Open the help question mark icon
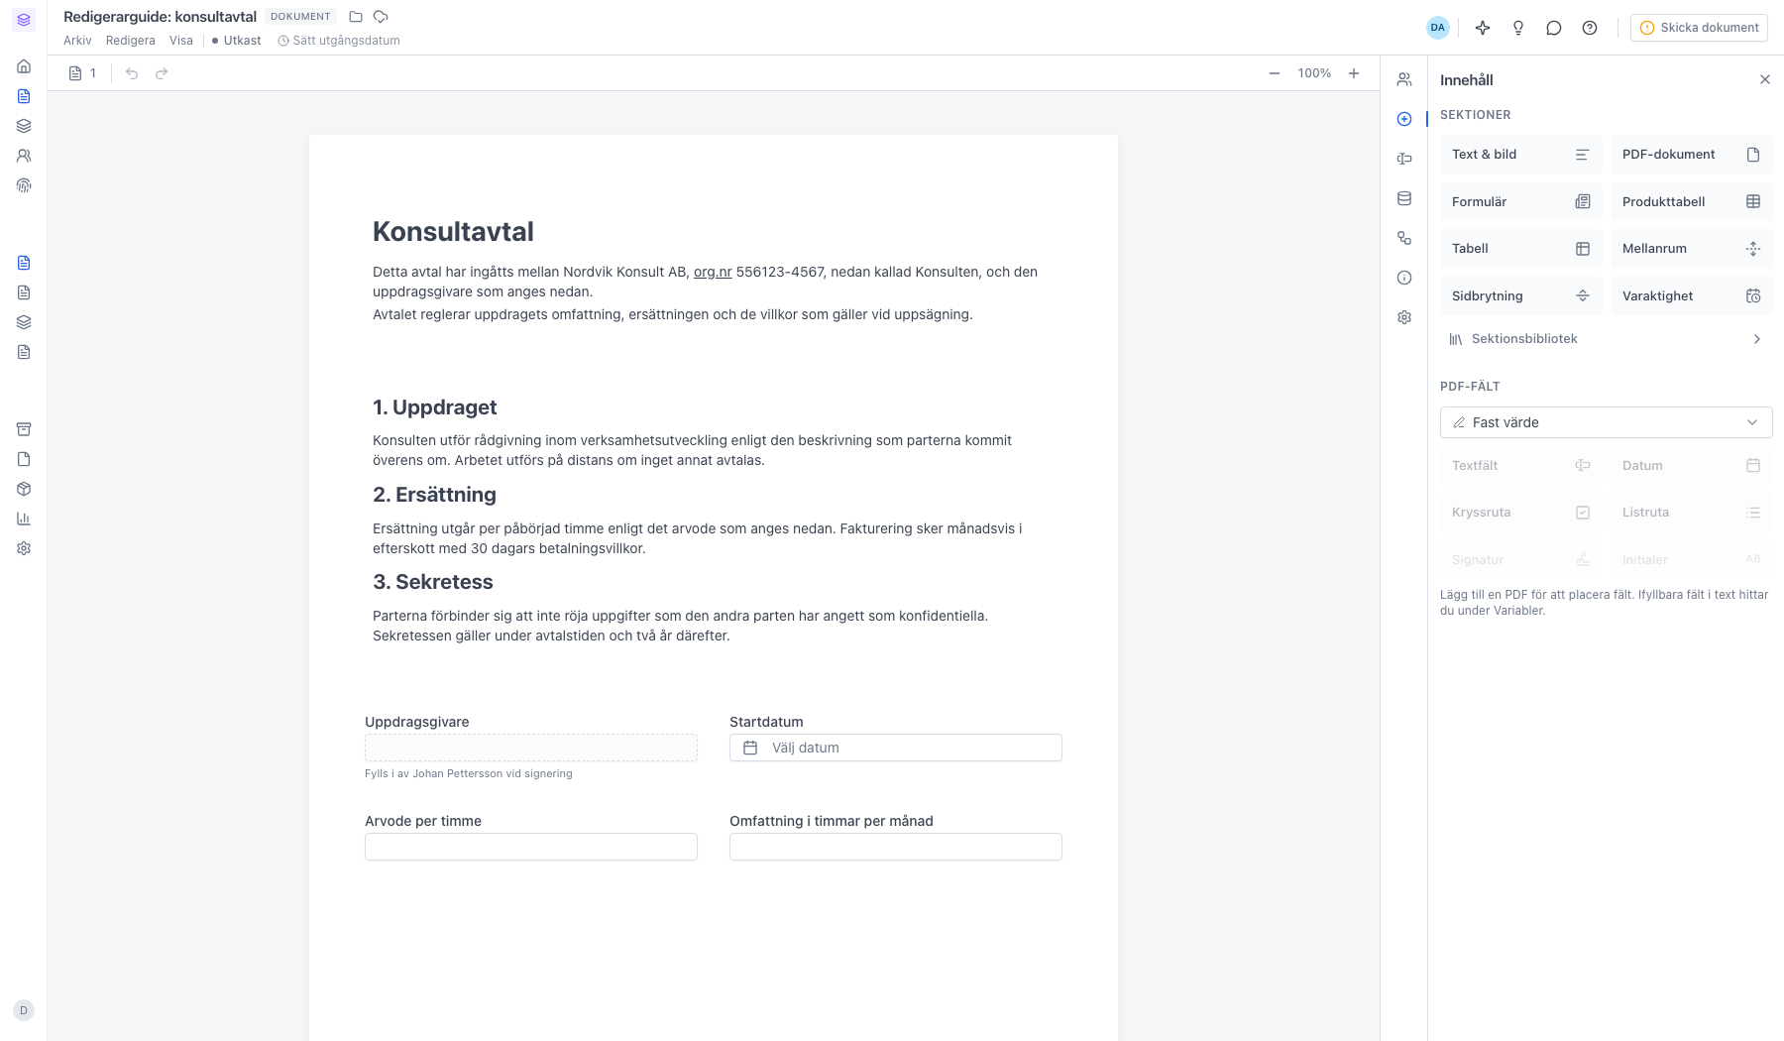The image size is (1784, 1041). point(1590,28)
